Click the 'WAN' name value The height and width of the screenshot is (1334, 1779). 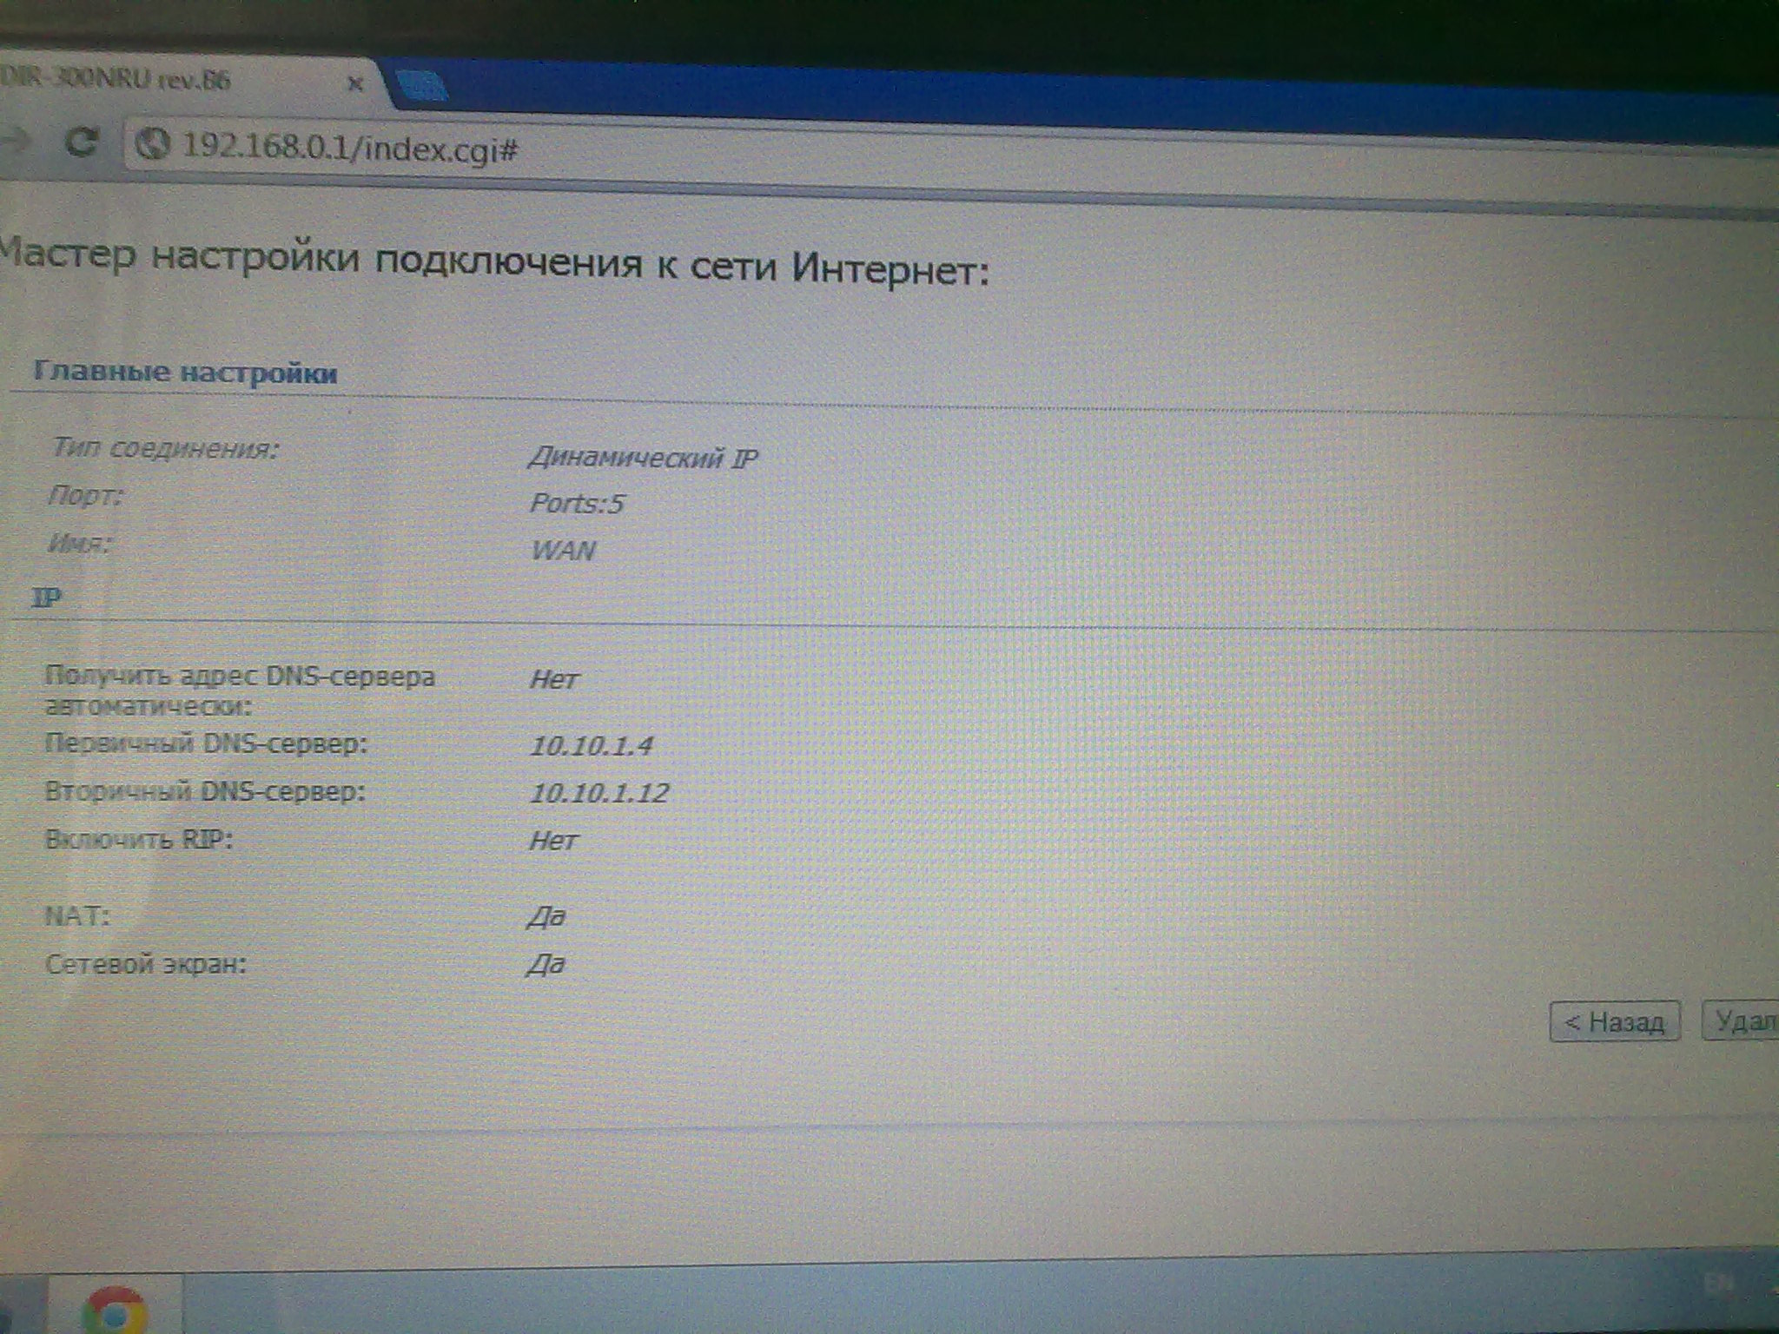(x=563, y=551)
